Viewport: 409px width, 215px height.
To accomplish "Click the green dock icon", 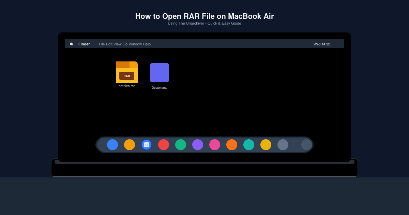I will pos(181,145).
